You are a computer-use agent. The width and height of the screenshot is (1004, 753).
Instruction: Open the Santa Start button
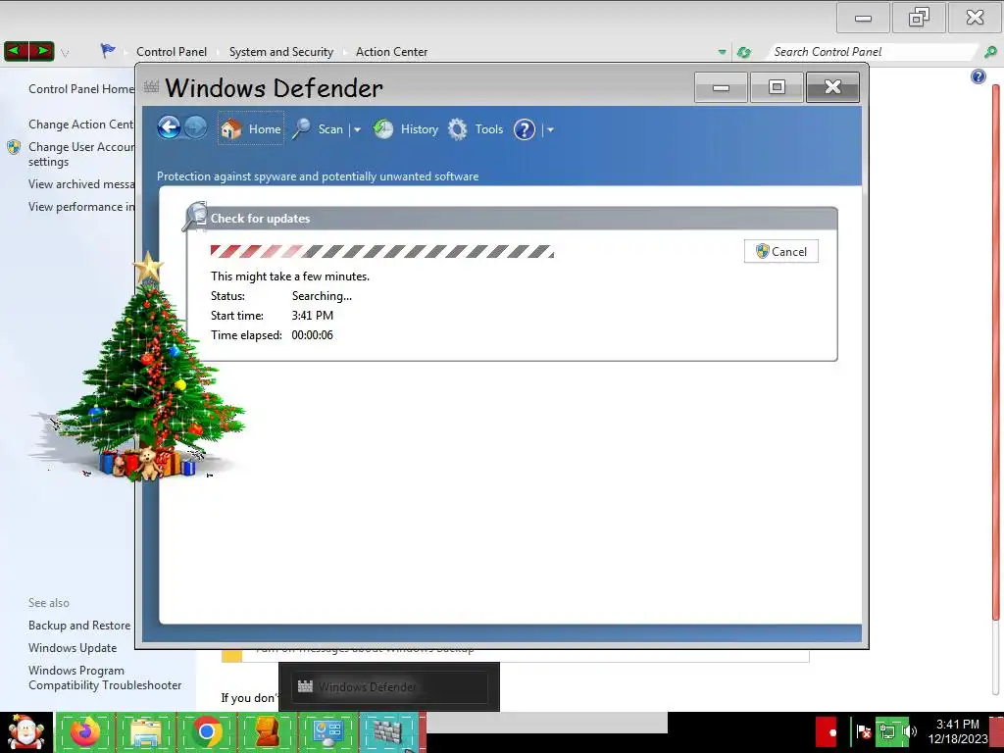coord(25,732)
